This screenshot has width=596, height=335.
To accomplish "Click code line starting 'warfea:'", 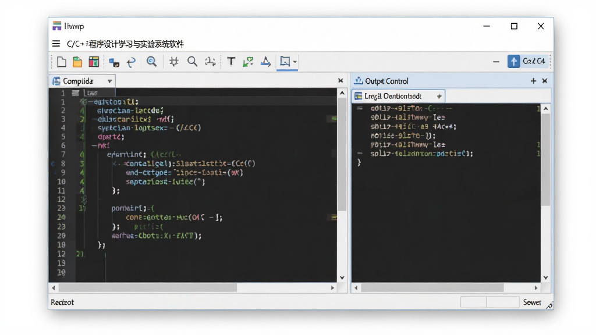I will tap(156, 236).
